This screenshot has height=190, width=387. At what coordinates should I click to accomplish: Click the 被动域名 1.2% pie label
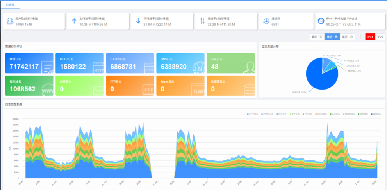355,71
